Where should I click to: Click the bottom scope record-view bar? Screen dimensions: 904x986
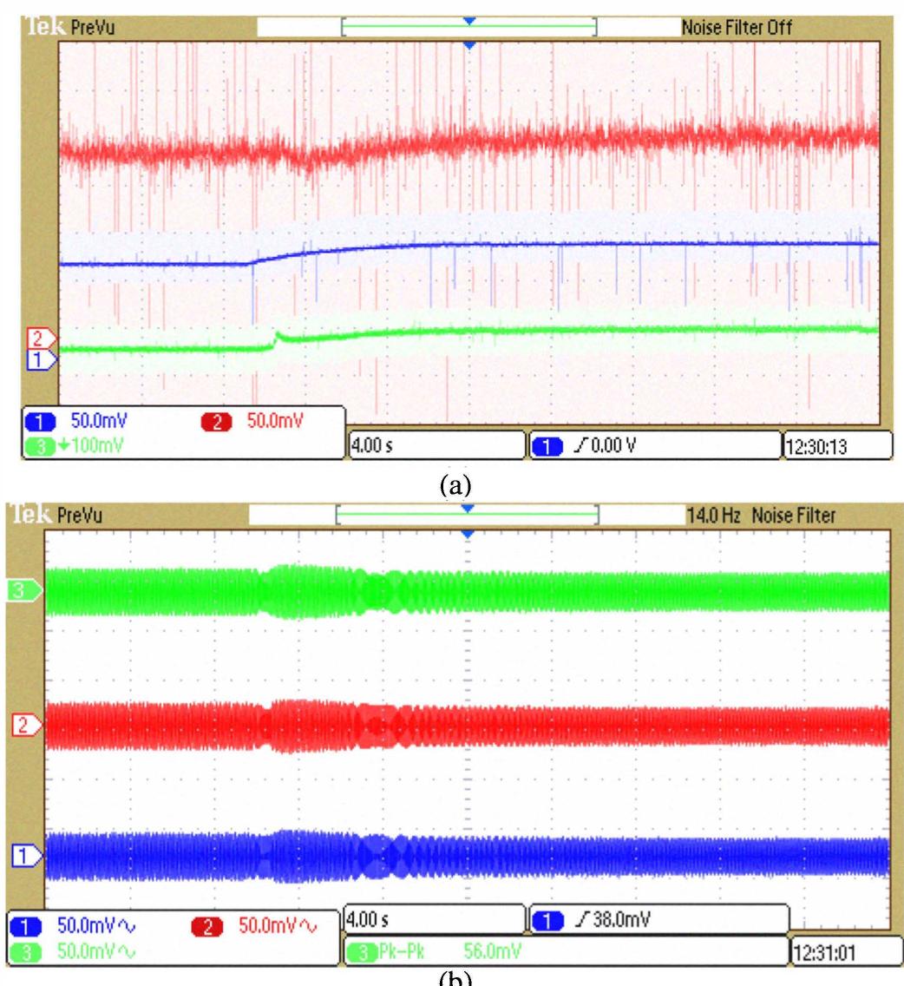coord(467,515)
